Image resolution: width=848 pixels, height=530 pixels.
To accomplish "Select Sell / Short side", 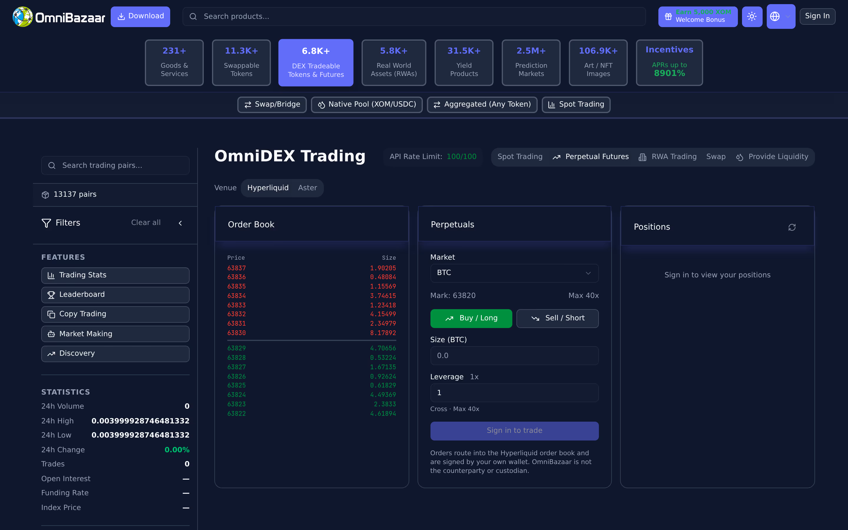I will tap(557, 318).
